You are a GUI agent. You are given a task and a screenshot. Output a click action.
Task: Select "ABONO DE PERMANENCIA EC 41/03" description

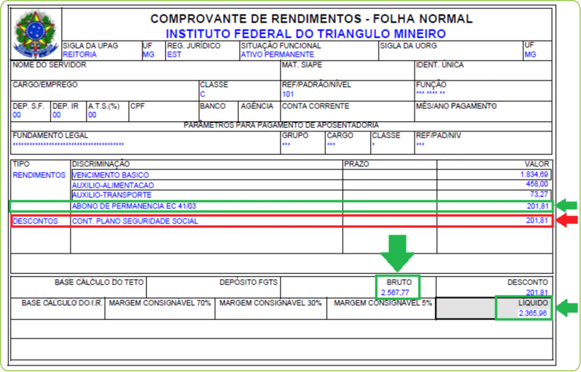coord(134,206)
